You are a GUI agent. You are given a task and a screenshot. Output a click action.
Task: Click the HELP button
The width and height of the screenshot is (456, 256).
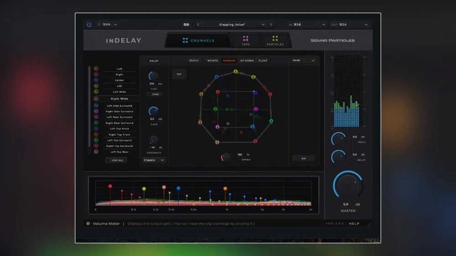[x=354, y=224]
